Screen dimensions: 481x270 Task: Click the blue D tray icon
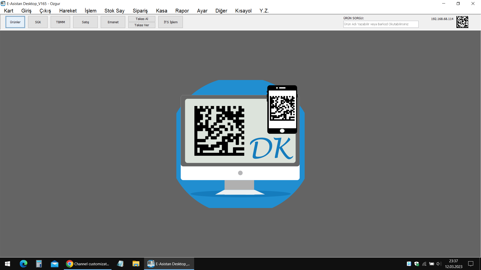(x=409, y=264)
